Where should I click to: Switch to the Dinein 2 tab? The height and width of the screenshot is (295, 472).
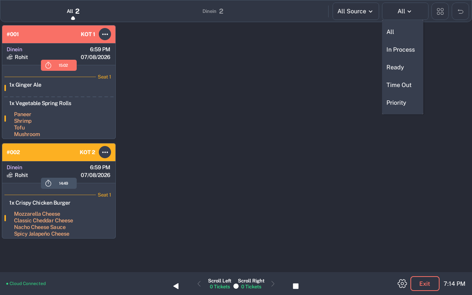(213, 11)
